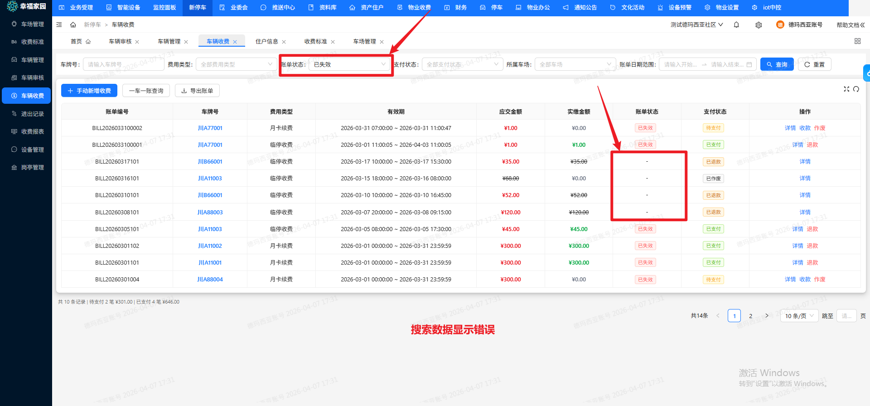Click the calendar icon in date range
The image size is (870, 406).
coord(749,65)
